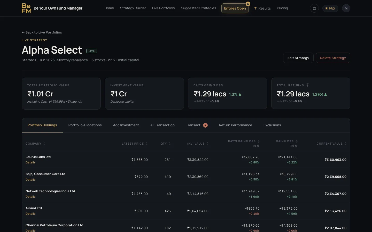Viewport: 372px width, 232px height.
Task: Sort holdings by Company column
Action: pyautogui.click(x=35, y=144)
